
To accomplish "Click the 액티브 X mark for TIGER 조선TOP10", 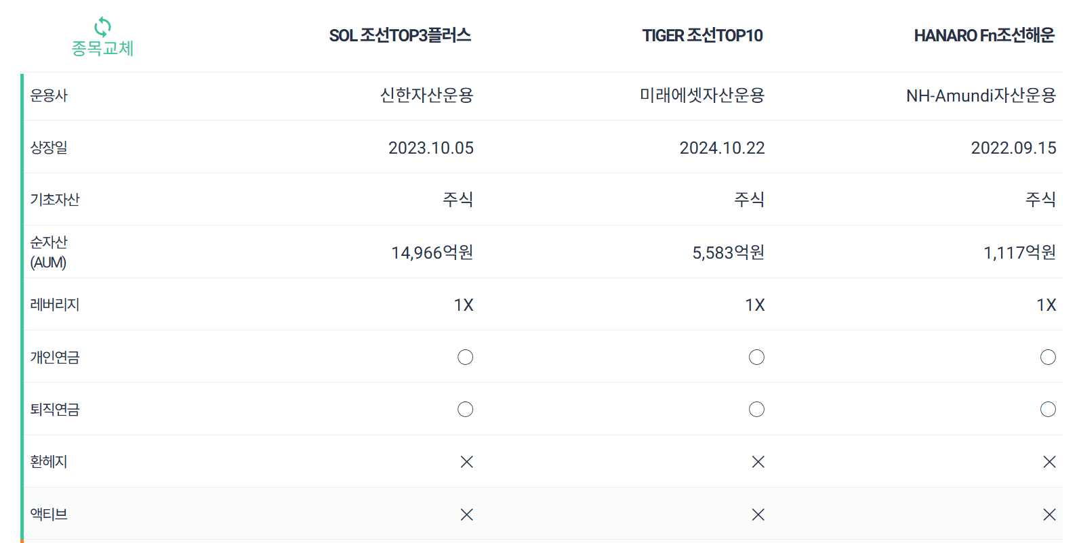I will pyautogui.click(x=758, y=515).
